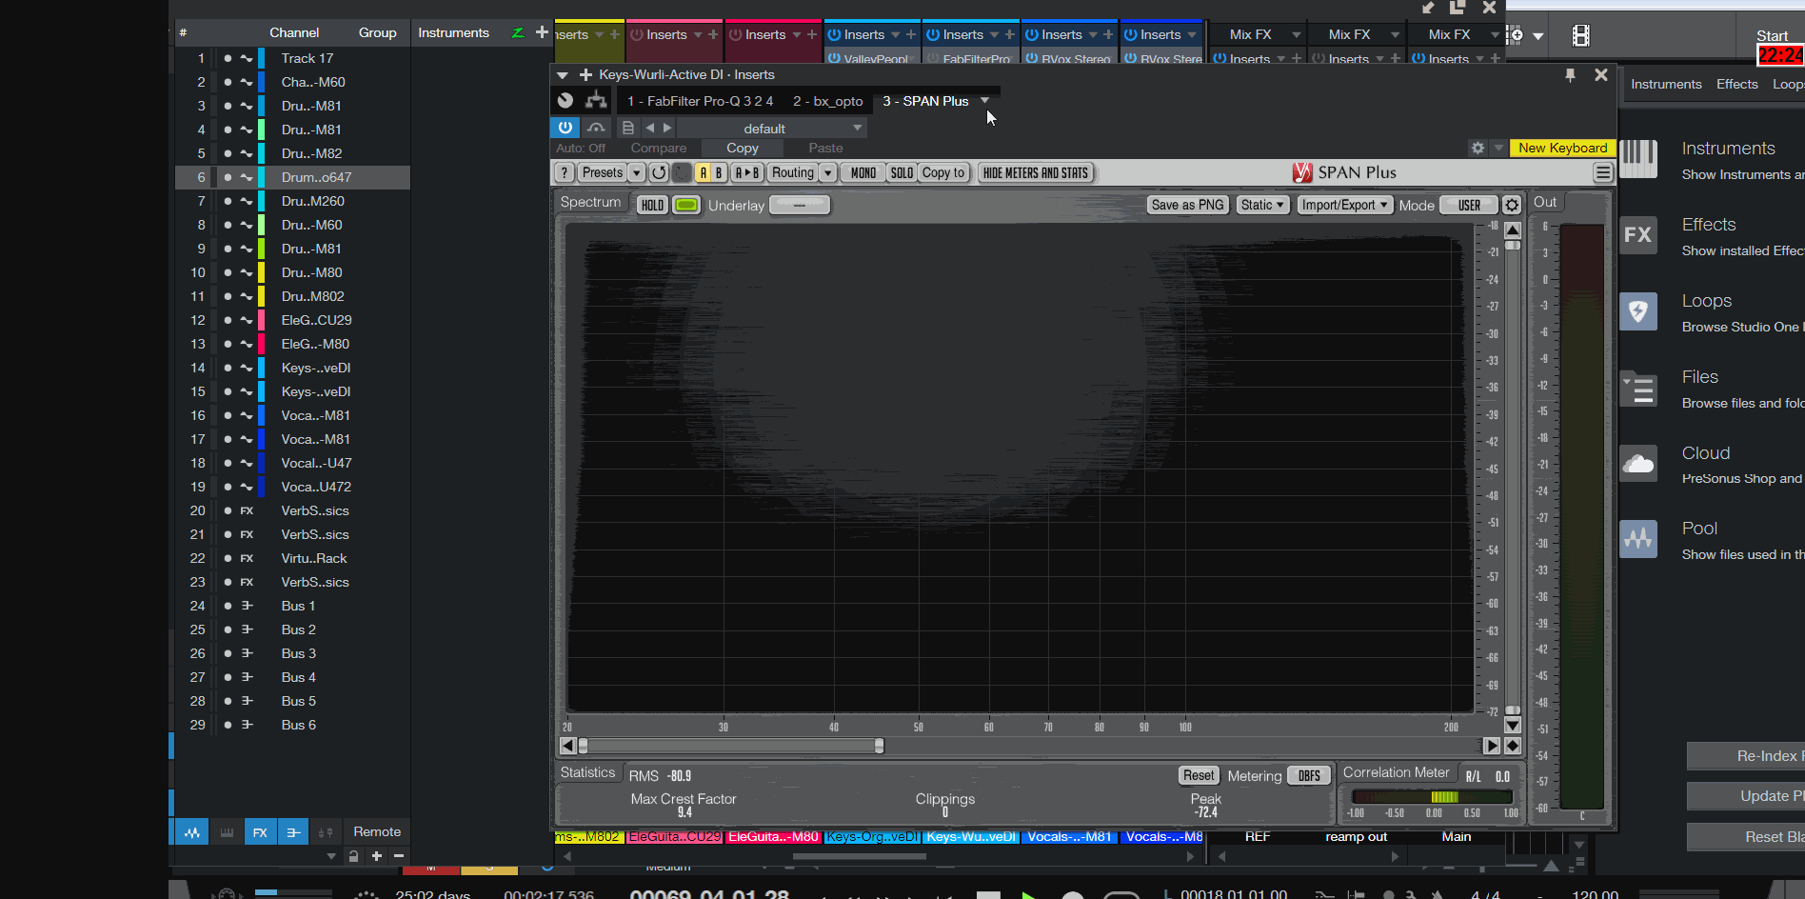
Task: Toggle visibility dot for Bus 6
Action: coord(228,725)
